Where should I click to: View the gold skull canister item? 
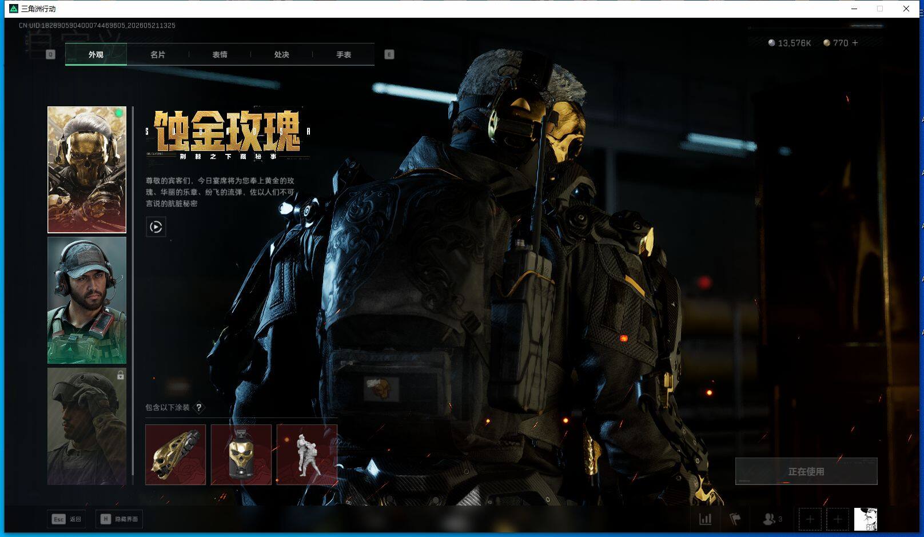click(241, 455)
